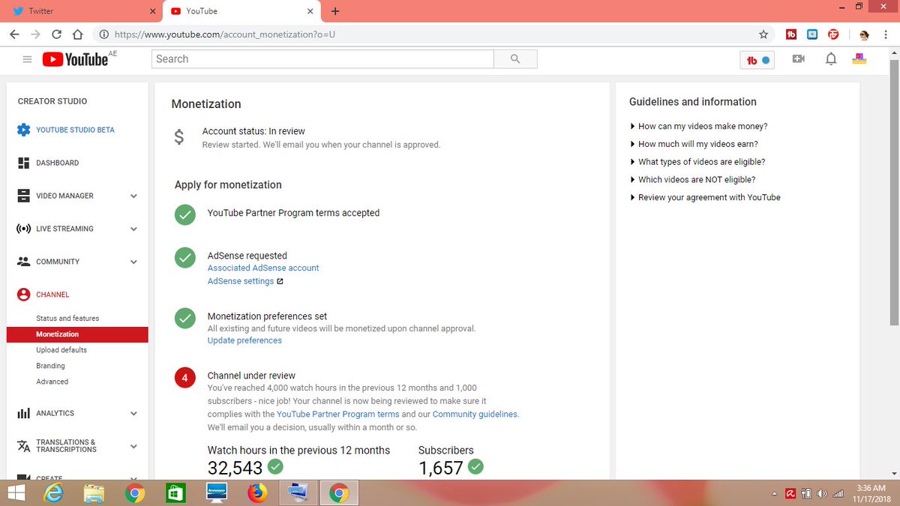
Task: Click the '32,543' watch hours value
Action: [235, 468]
